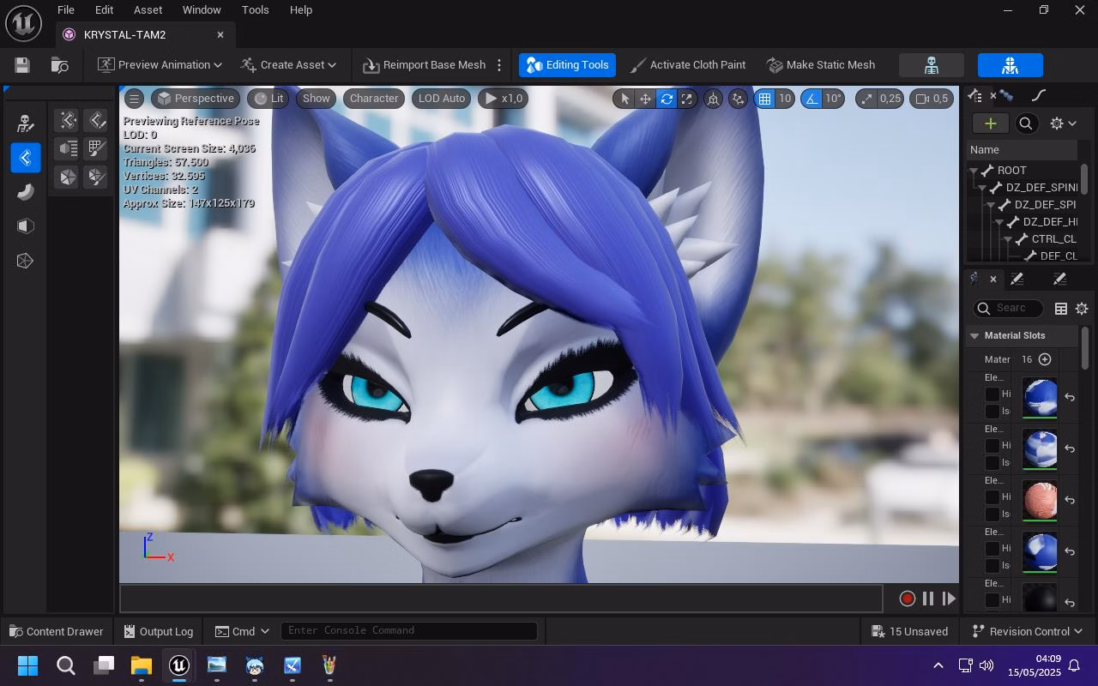Check Highlight box of fourth material element
1098x686 pixels.
tap(992, 549)
